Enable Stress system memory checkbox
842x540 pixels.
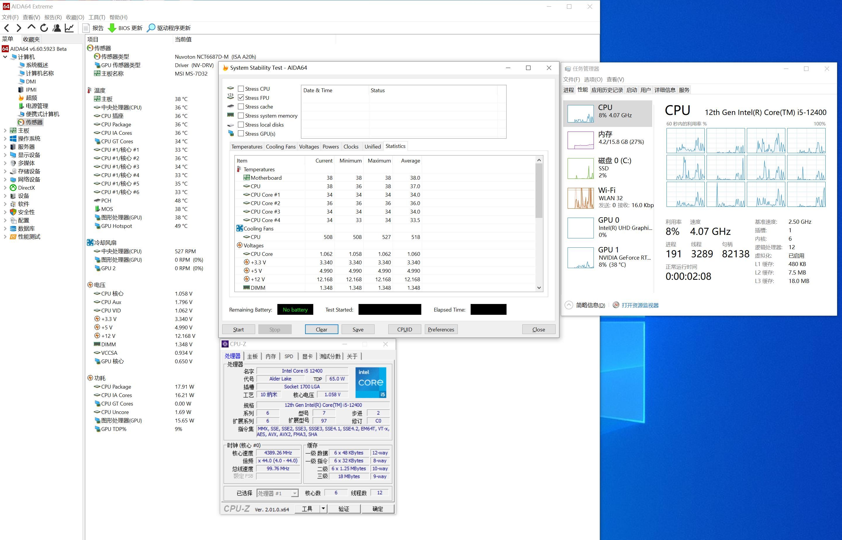pyautogui.click(x=241, y=116)
